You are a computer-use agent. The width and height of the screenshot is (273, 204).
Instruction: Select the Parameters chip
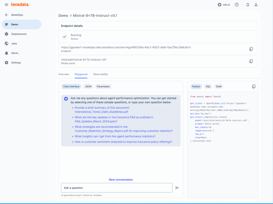[x=103, y=87]
